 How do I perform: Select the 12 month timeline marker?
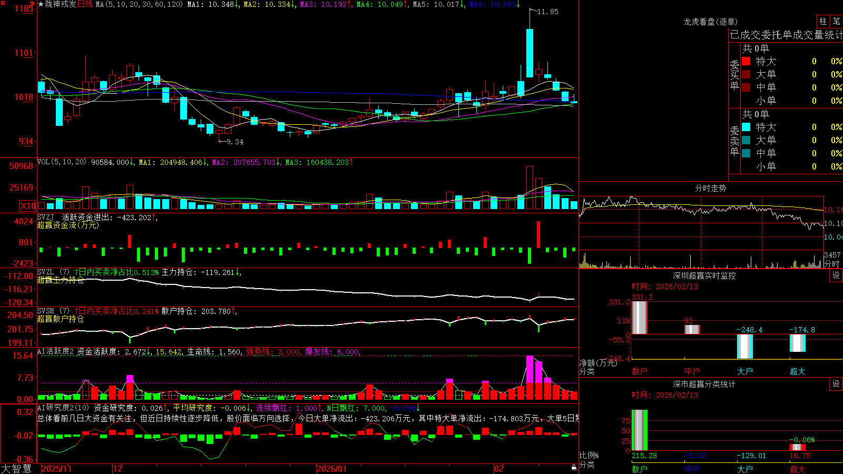(x=118, y=469)
